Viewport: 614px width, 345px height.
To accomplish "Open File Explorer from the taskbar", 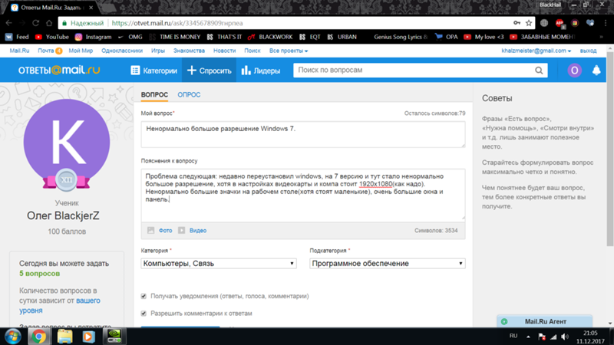I will click(64, 337).
